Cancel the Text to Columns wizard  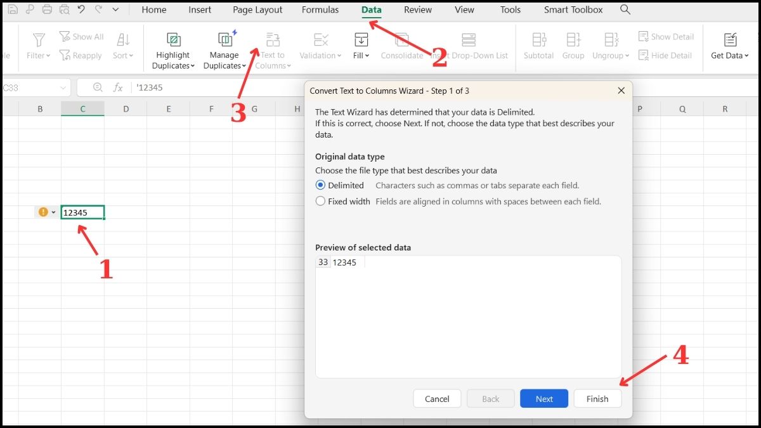pyautogui.click(x=436, y=398)
